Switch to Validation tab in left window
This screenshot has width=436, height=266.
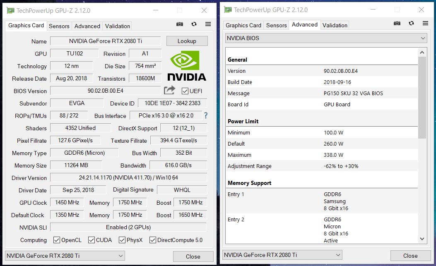tap(117, 26)
